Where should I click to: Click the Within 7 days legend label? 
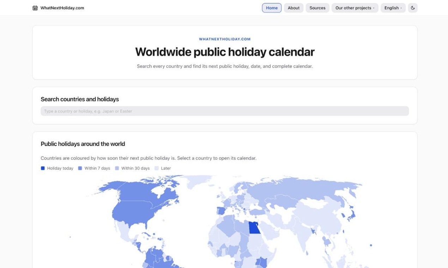97,168
